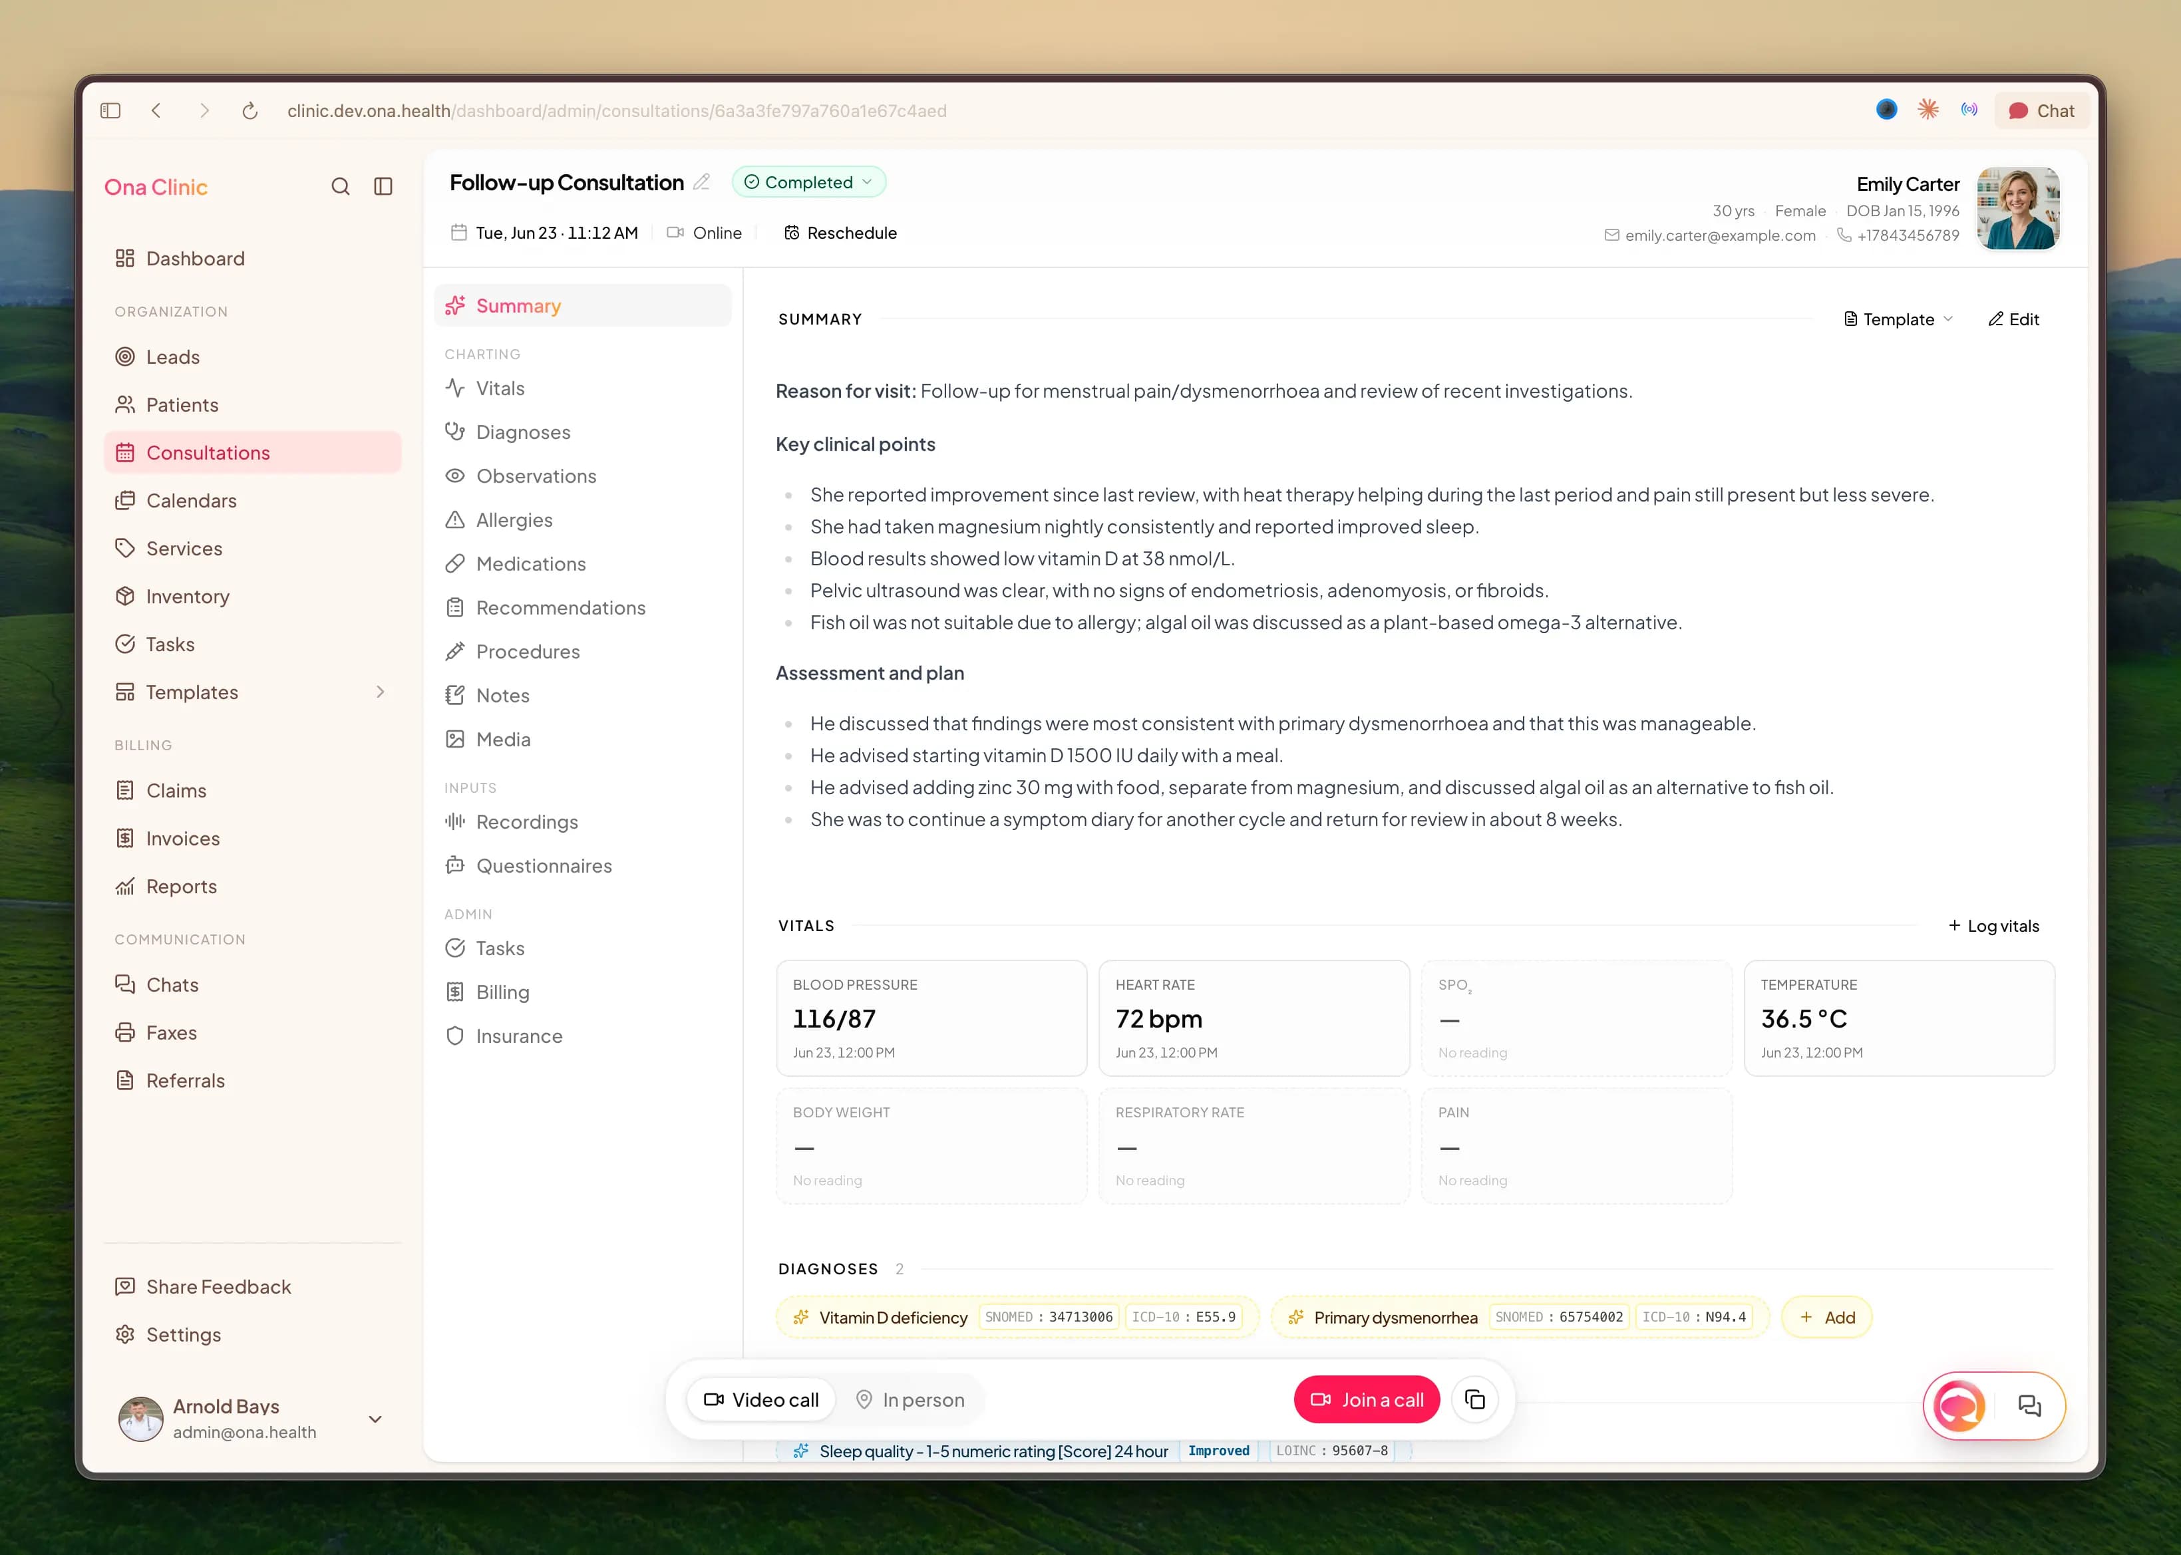This screenshot has height=1555, width=2181.
Task: Click the orange starburst extension icon
Action: pyautogui.click(x=1928, y=110)
